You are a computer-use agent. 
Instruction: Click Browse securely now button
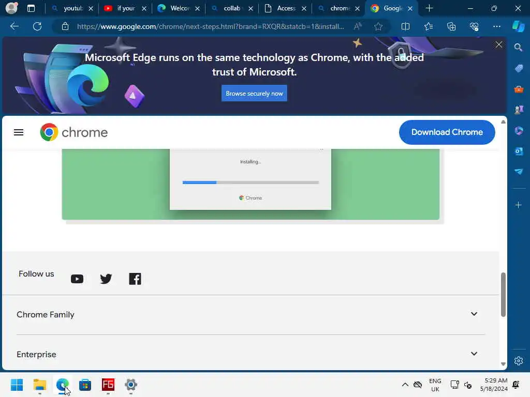tap(254, 93)
